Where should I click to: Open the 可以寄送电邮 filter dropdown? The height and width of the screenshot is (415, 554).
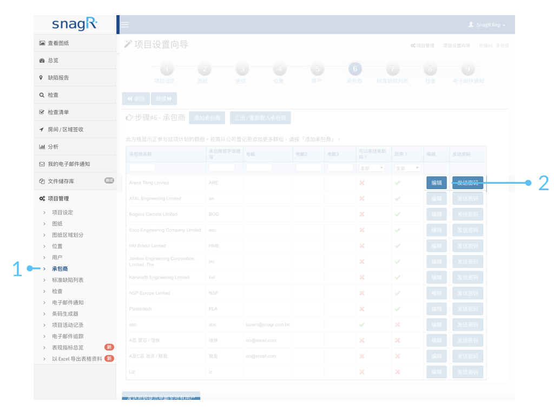click(x=372, y=168)
